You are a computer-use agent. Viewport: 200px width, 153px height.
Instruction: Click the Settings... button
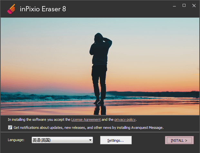pos(116,140)
